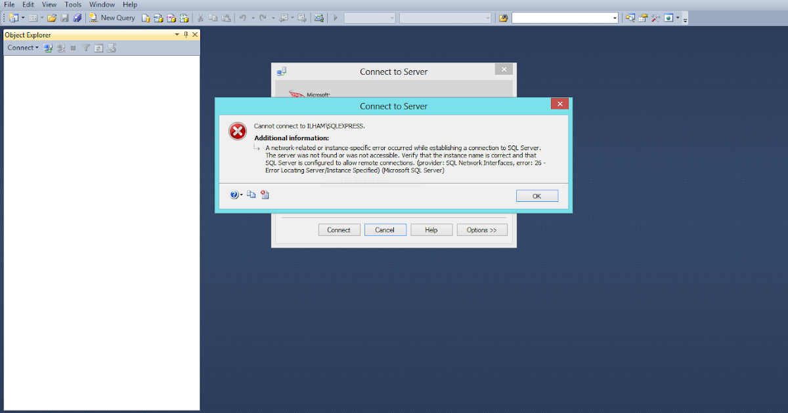Image resolution: width=788 pixels, height=413 pixels.
Task: Click the Add New Item toolbar icon
Action: [x=32, y=18]
